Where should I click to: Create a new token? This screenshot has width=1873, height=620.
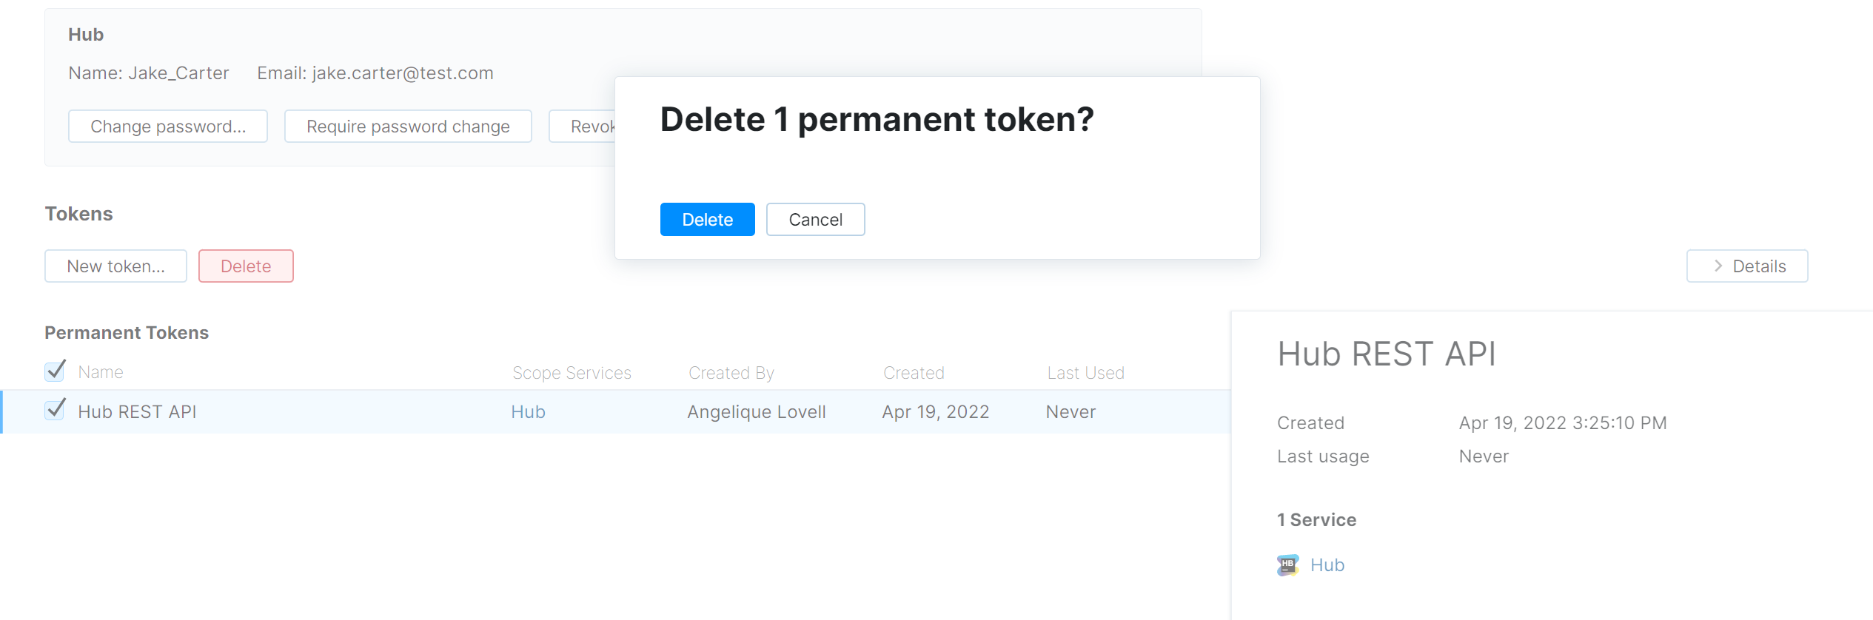point(115,266)
